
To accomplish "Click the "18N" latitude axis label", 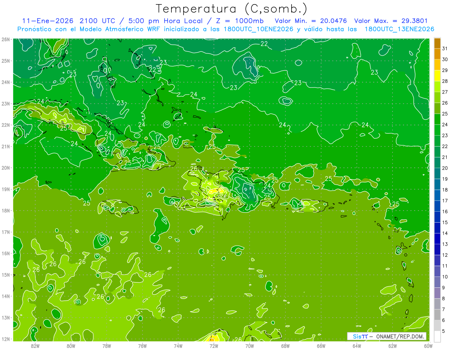I will pyautogui.click(x=5, y=211).
